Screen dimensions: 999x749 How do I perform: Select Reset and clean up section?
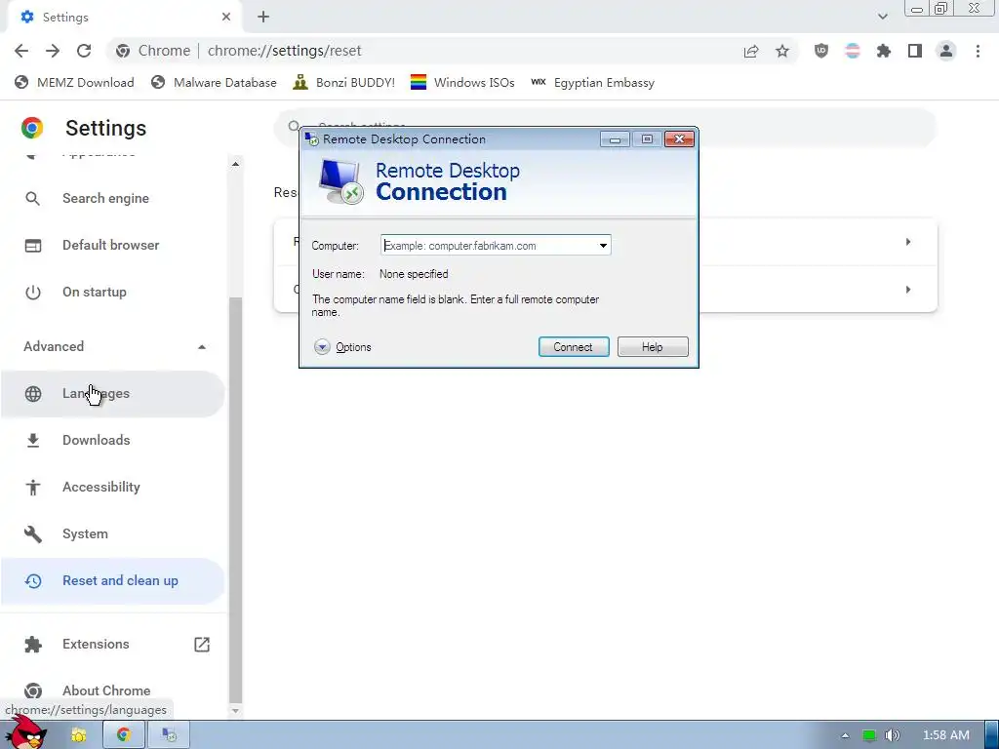click(x=112, y=581)
